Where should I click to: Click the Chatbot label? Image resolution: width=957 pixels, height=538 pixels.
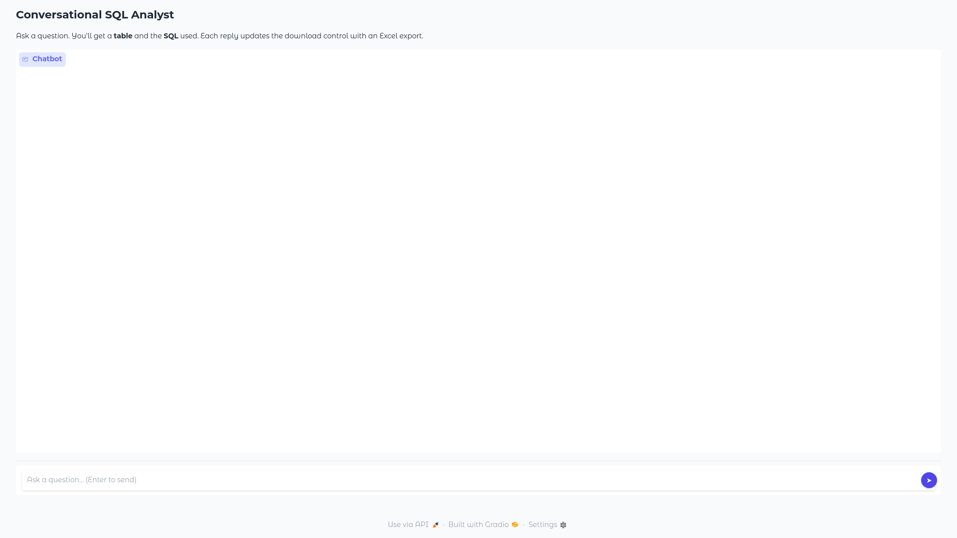(42, 59)
